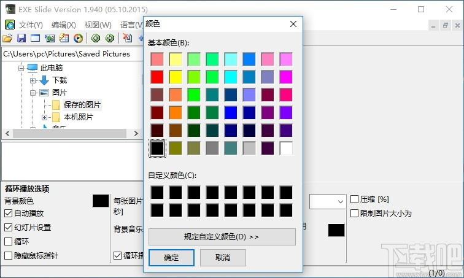Open the dropdown left of 压缩 checkbox

point(340,201)
